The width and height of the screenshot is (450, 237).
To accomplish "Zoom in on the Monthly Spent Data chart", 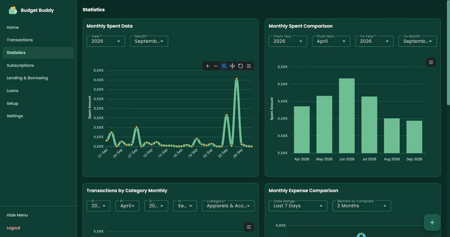I will (207, 66).
